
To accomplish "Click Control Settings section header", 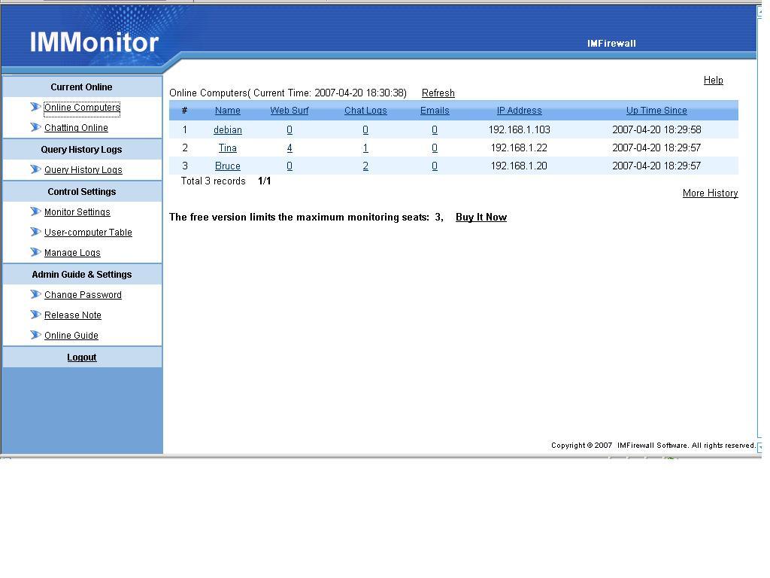I will tap(81, 192).
